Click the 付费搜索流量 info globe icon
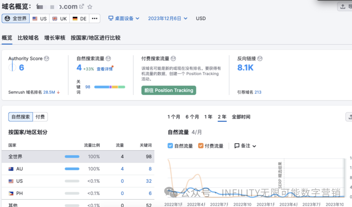The width and height of the screenshot is (352, 207). (x=173, y=59)
